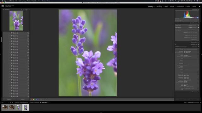Viewport: 202px width, 113px height.
Task: Collapse left panel group via edge arrow
Action: pyautogui.click(x=1, y=55)
